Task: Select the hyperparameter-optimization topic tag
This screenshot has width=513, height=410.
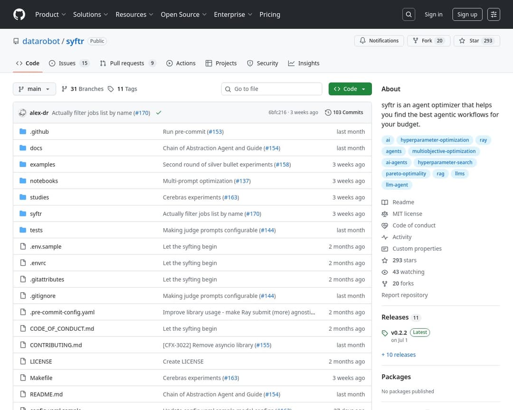Action: click(435, 140)
